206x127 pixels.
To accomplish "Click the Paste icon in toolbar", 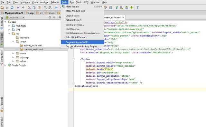I will pyautogui.click(x=39, y=7).
